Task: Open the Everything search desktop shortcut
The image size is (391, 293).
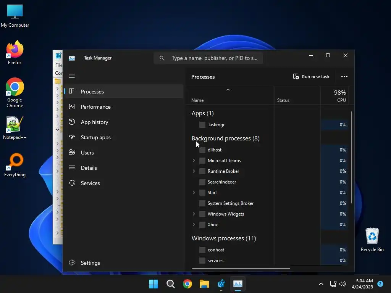Action: click(x=15, y=165)
